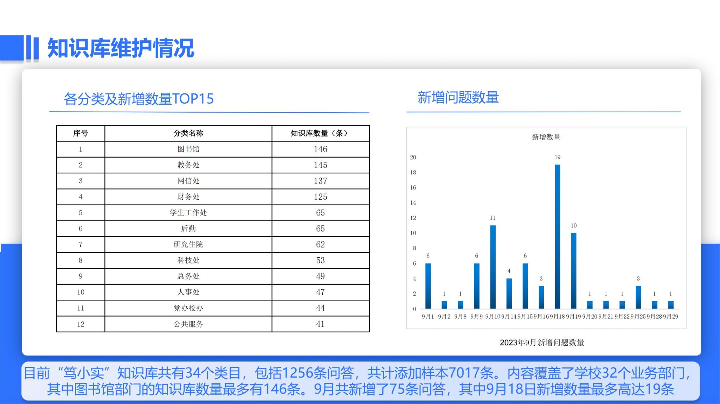Select the 9月9 bar in the chart
The image size is (720, 404).
(x=477, y=286)
